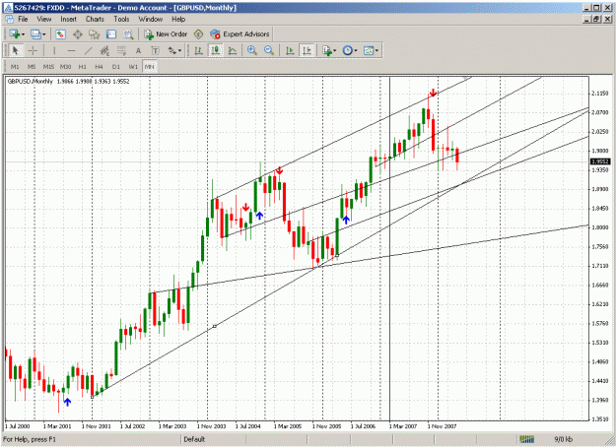The image size is (616, 447).
Task: Select the Cursor arrow tool
Action: click(16, 50)
